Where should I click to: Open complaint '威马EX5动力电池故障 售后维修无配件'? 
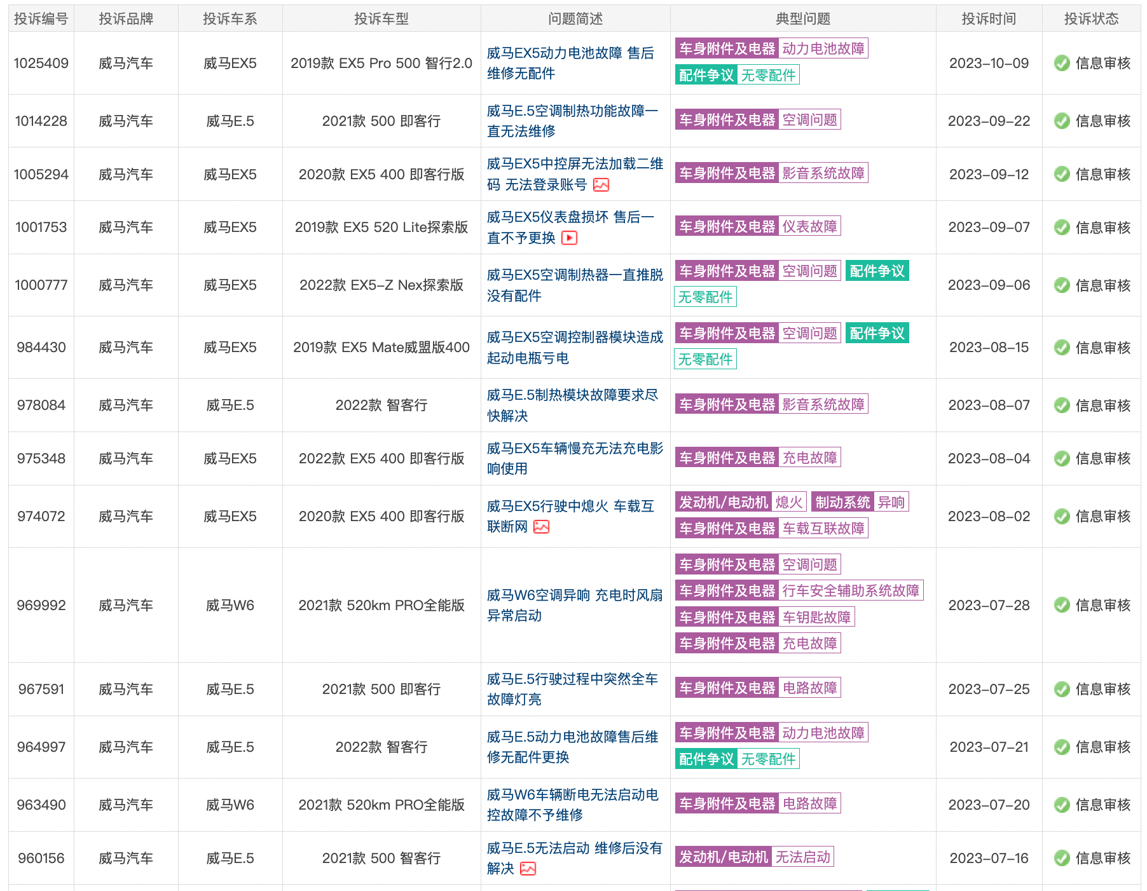pos(570,63)
